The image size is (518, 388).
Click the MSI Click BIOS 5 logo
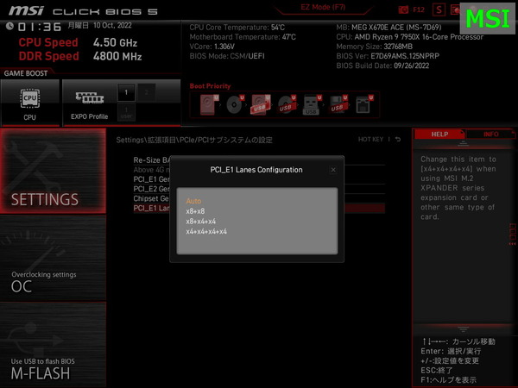pyautogui.click(x=83, y=11)
